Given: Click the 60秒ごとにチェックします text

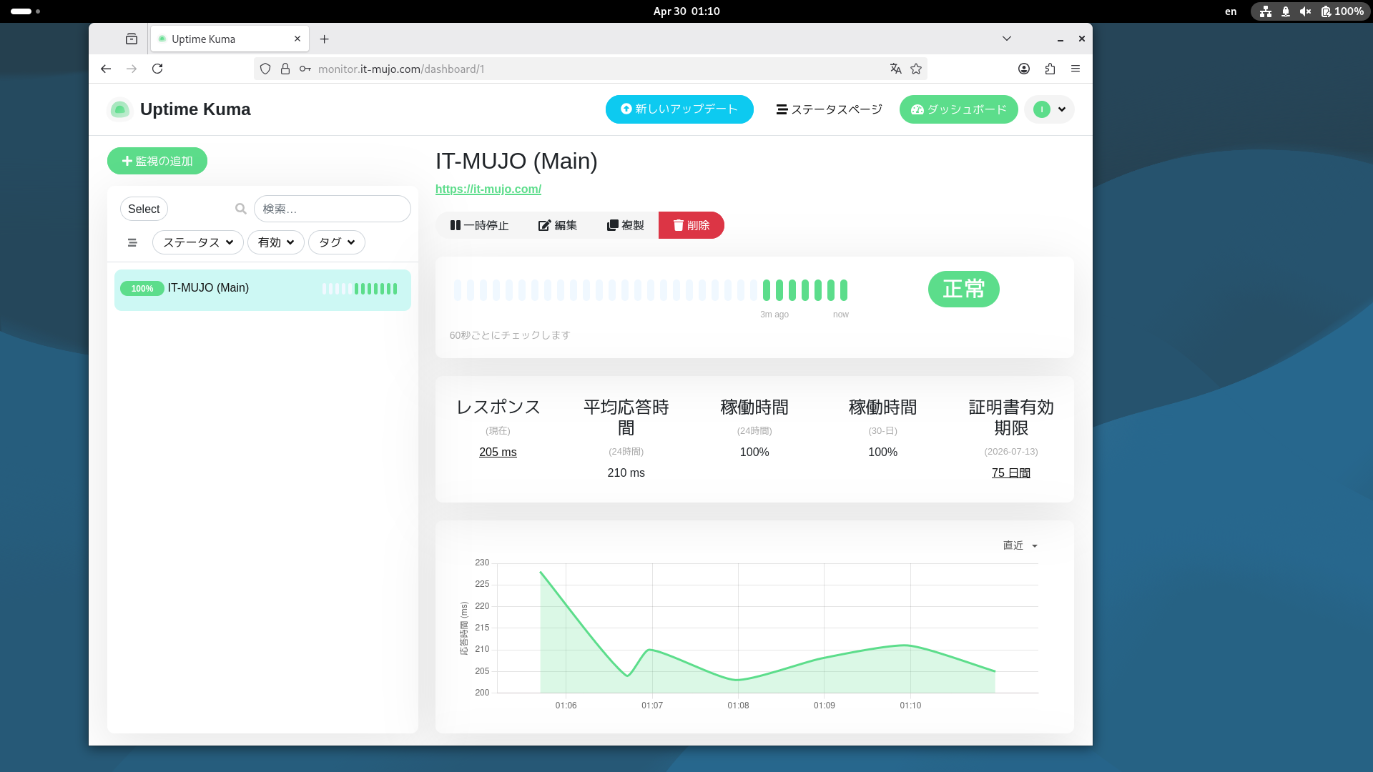Looking at the screenshot, I should click(x=510, y=335).
